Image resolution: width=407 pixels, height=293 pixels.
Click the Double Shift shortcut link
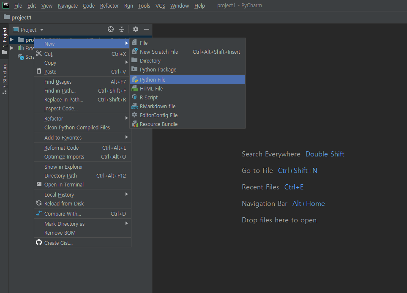[x=325, y=154]
